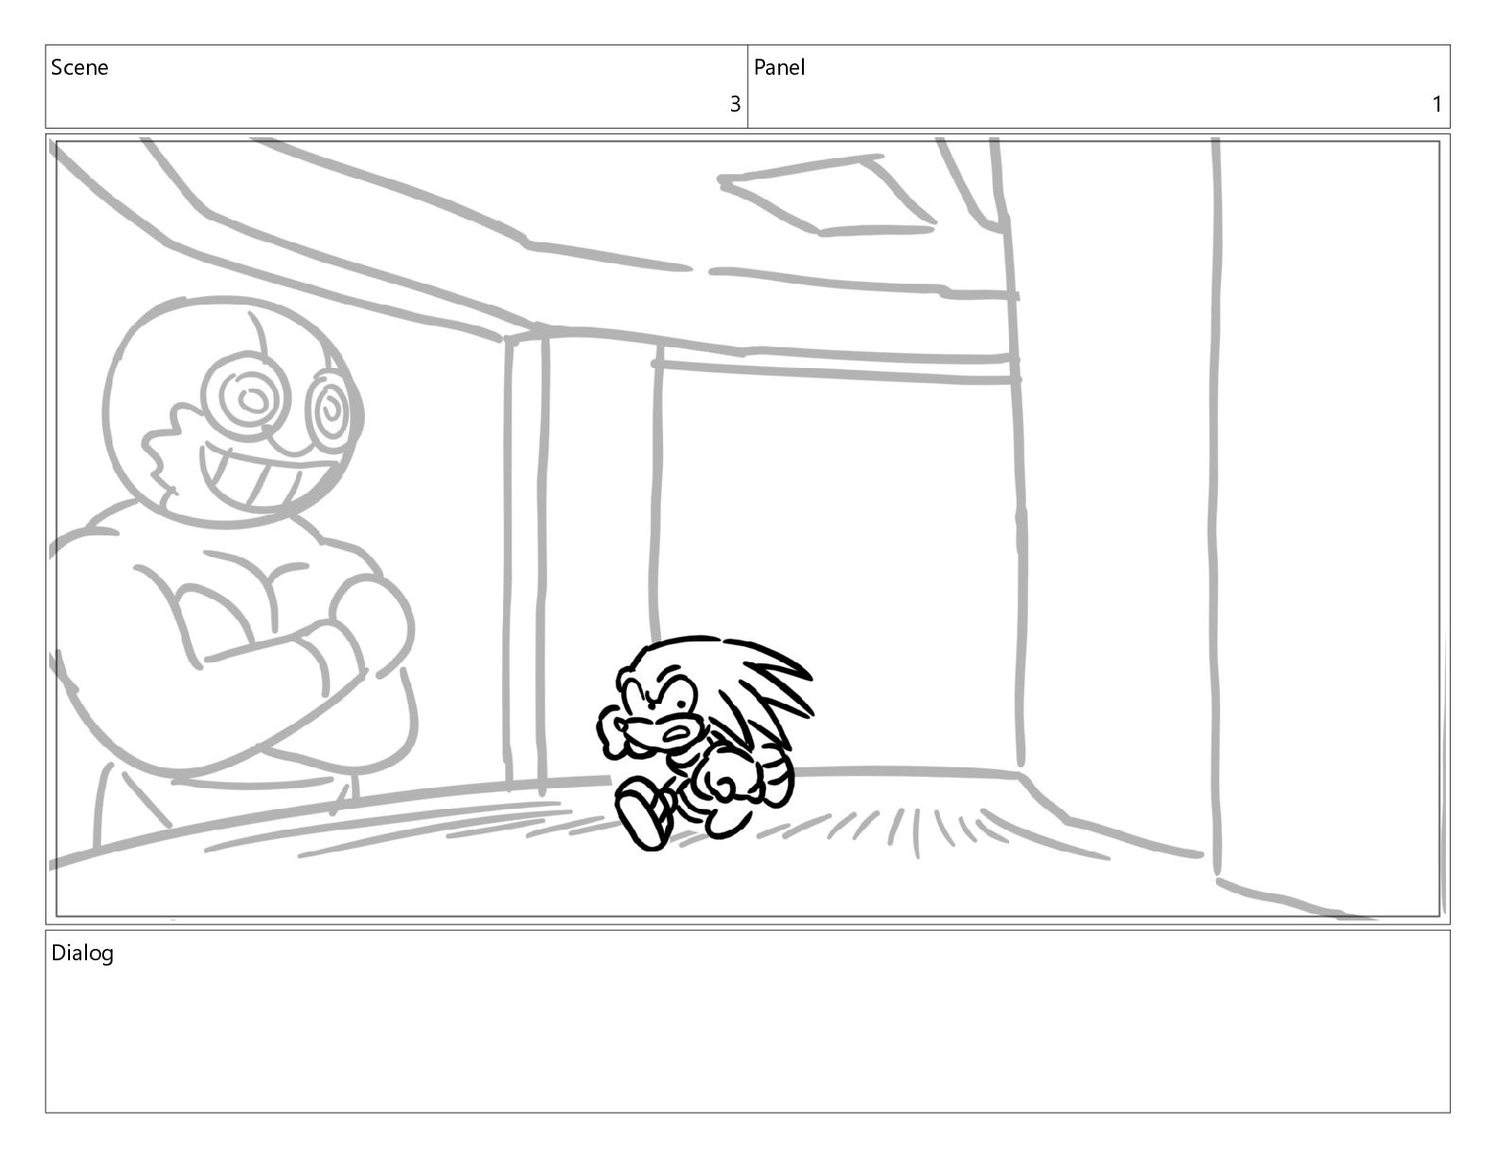
Task: Click the 'Panel' label text
Action: tap(779, 67)
